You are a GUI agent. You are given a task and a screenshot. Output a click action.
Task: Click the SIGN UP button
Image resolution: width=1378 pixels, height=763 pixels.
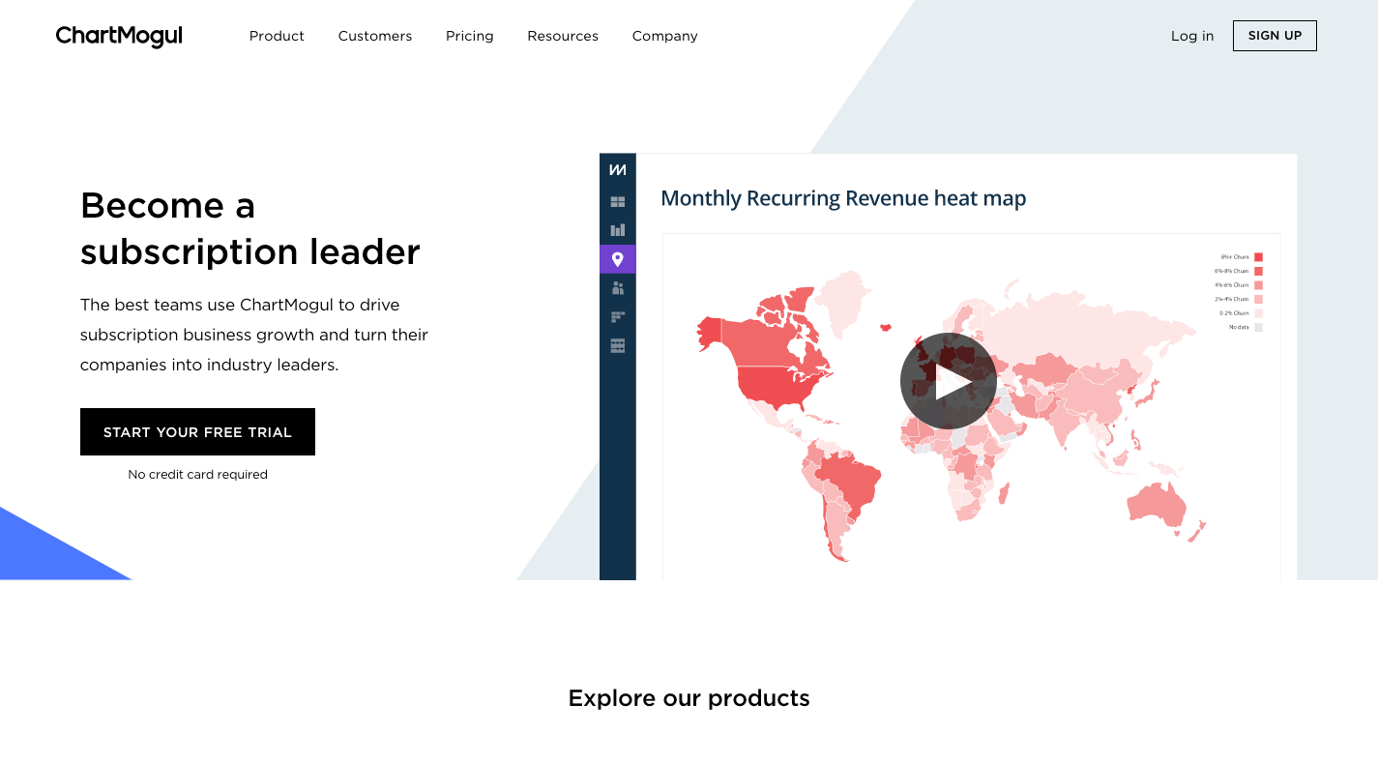coord(1275,36)
